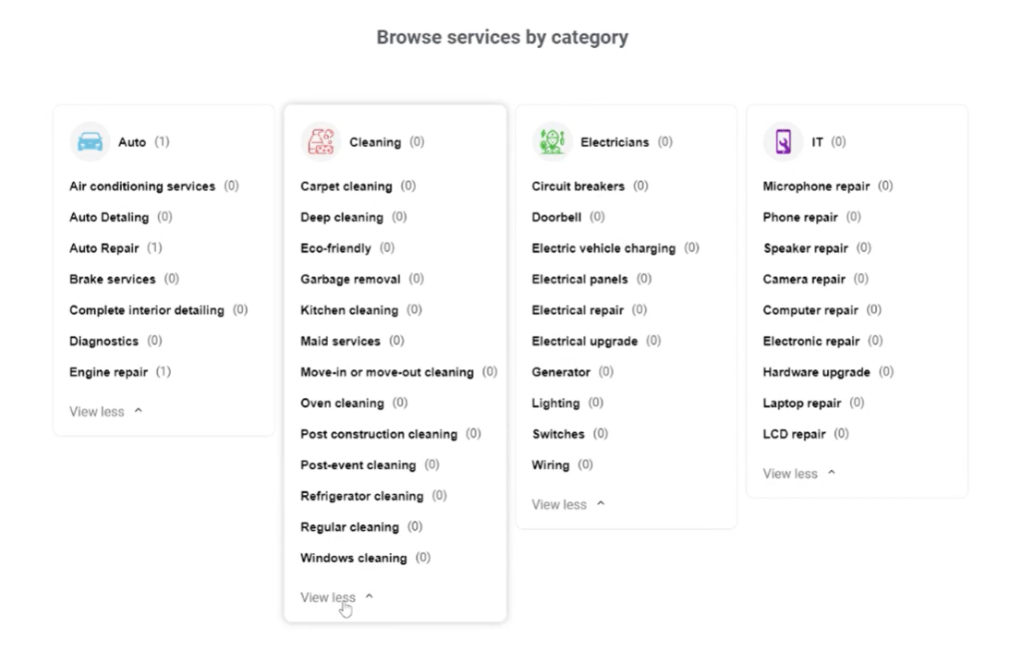Collapse the Auto category via View less
Screen dimensions: 1010x662
[x=97, y=412]
